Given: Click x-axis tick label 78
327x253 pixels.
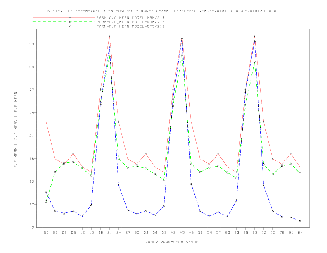Looking at the screenshot, I should point(282,232).
